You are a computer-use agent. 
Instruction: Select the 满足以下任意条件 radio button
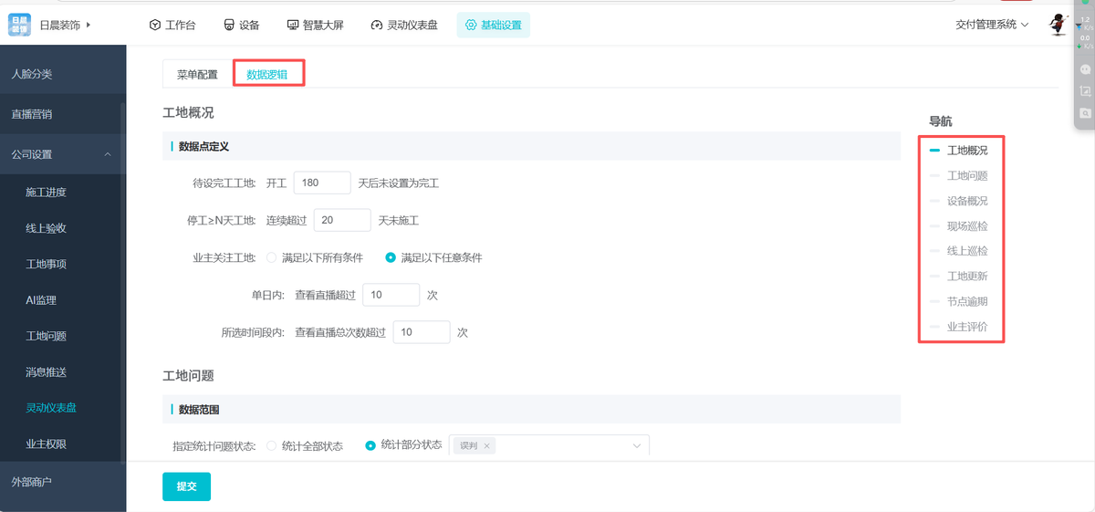tap(391, 257)
